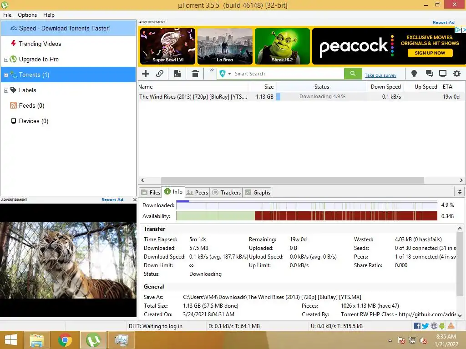Click the Devices phone icon
This screenshot has width=466, height=349.
(x=13, y=120)
